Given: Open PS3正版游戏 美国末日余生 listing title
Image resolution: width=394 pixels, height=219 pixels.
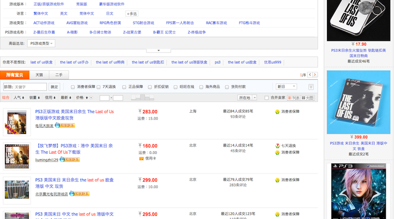Looking at the screenshot, I should (74, 115).
